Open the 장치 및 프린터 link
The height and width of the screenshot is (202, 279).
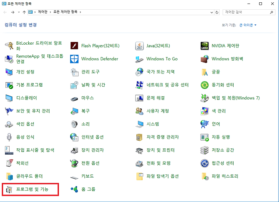point(160,150)
